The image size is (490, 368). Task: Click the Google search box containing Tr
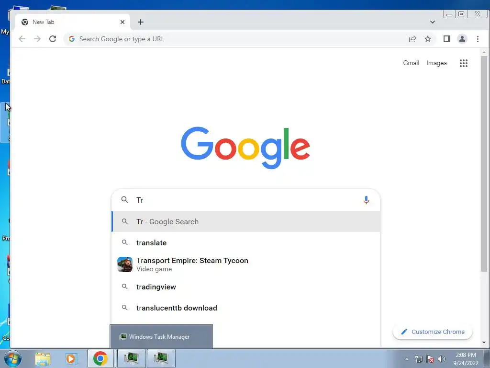246,200
